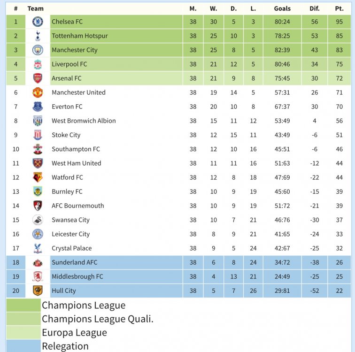Screen dimensions: 355x352
Task: Click the Chelsea FC club crest
Action: click(x=38, y=22)
